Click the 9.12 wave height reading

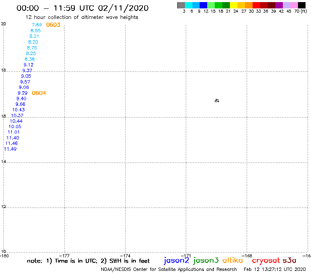coord(28,65)
